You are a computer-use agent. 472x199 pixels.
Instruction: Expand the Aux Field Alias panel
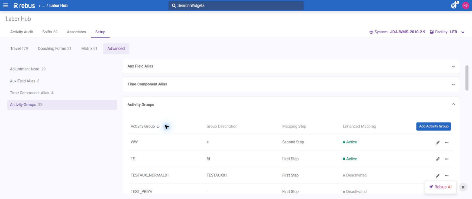tap(453, 66)
